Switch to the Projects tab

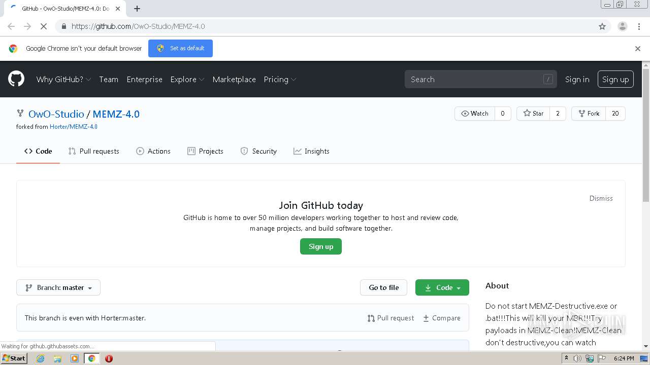pos(205,151)
